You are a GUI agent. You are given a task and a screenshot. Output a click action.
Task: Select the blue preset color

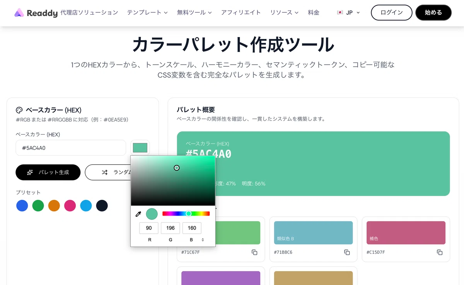coord(22,206)
